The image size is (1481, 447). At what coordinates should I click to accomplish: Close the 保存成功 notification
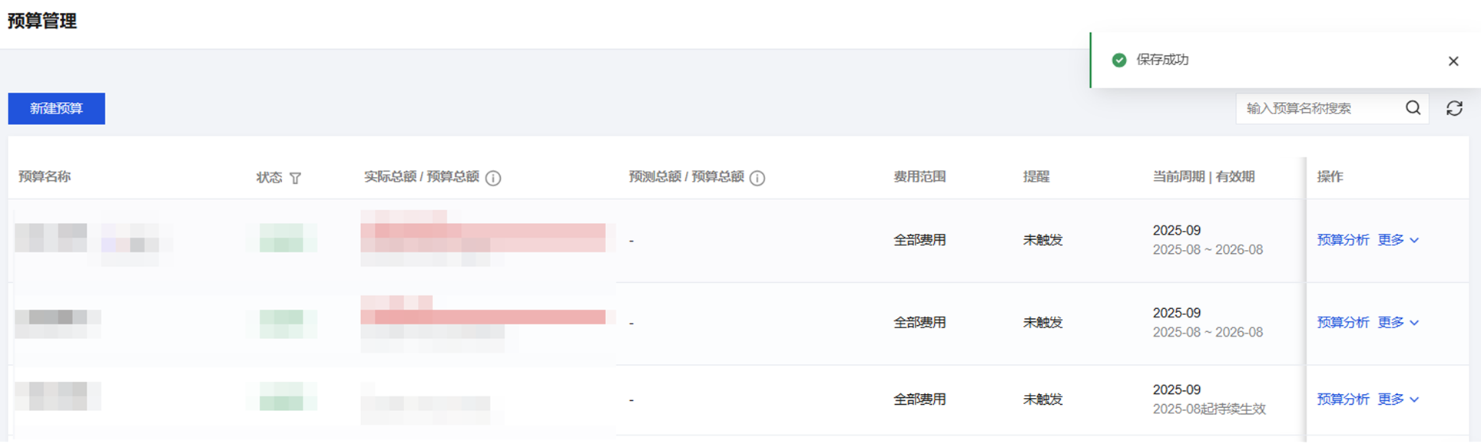click(1453, 61)
